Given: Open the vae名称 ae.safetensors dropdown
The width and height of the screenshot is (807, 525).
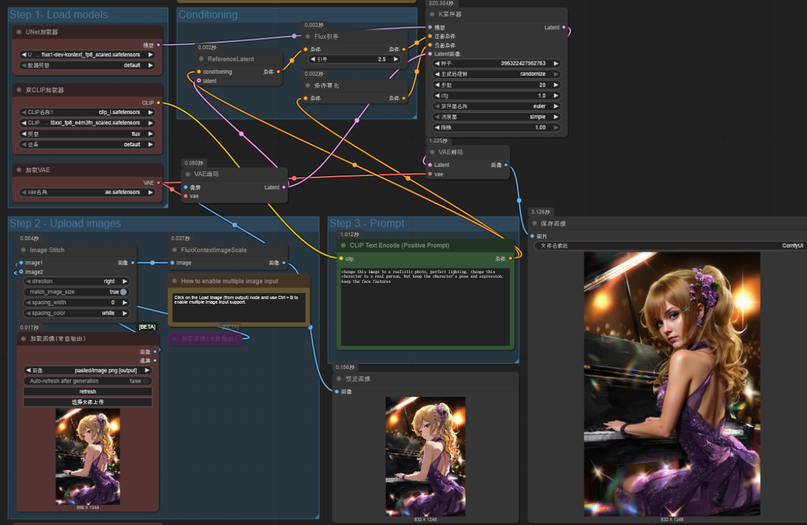Looking at the screenshot, I should (87, 192).
